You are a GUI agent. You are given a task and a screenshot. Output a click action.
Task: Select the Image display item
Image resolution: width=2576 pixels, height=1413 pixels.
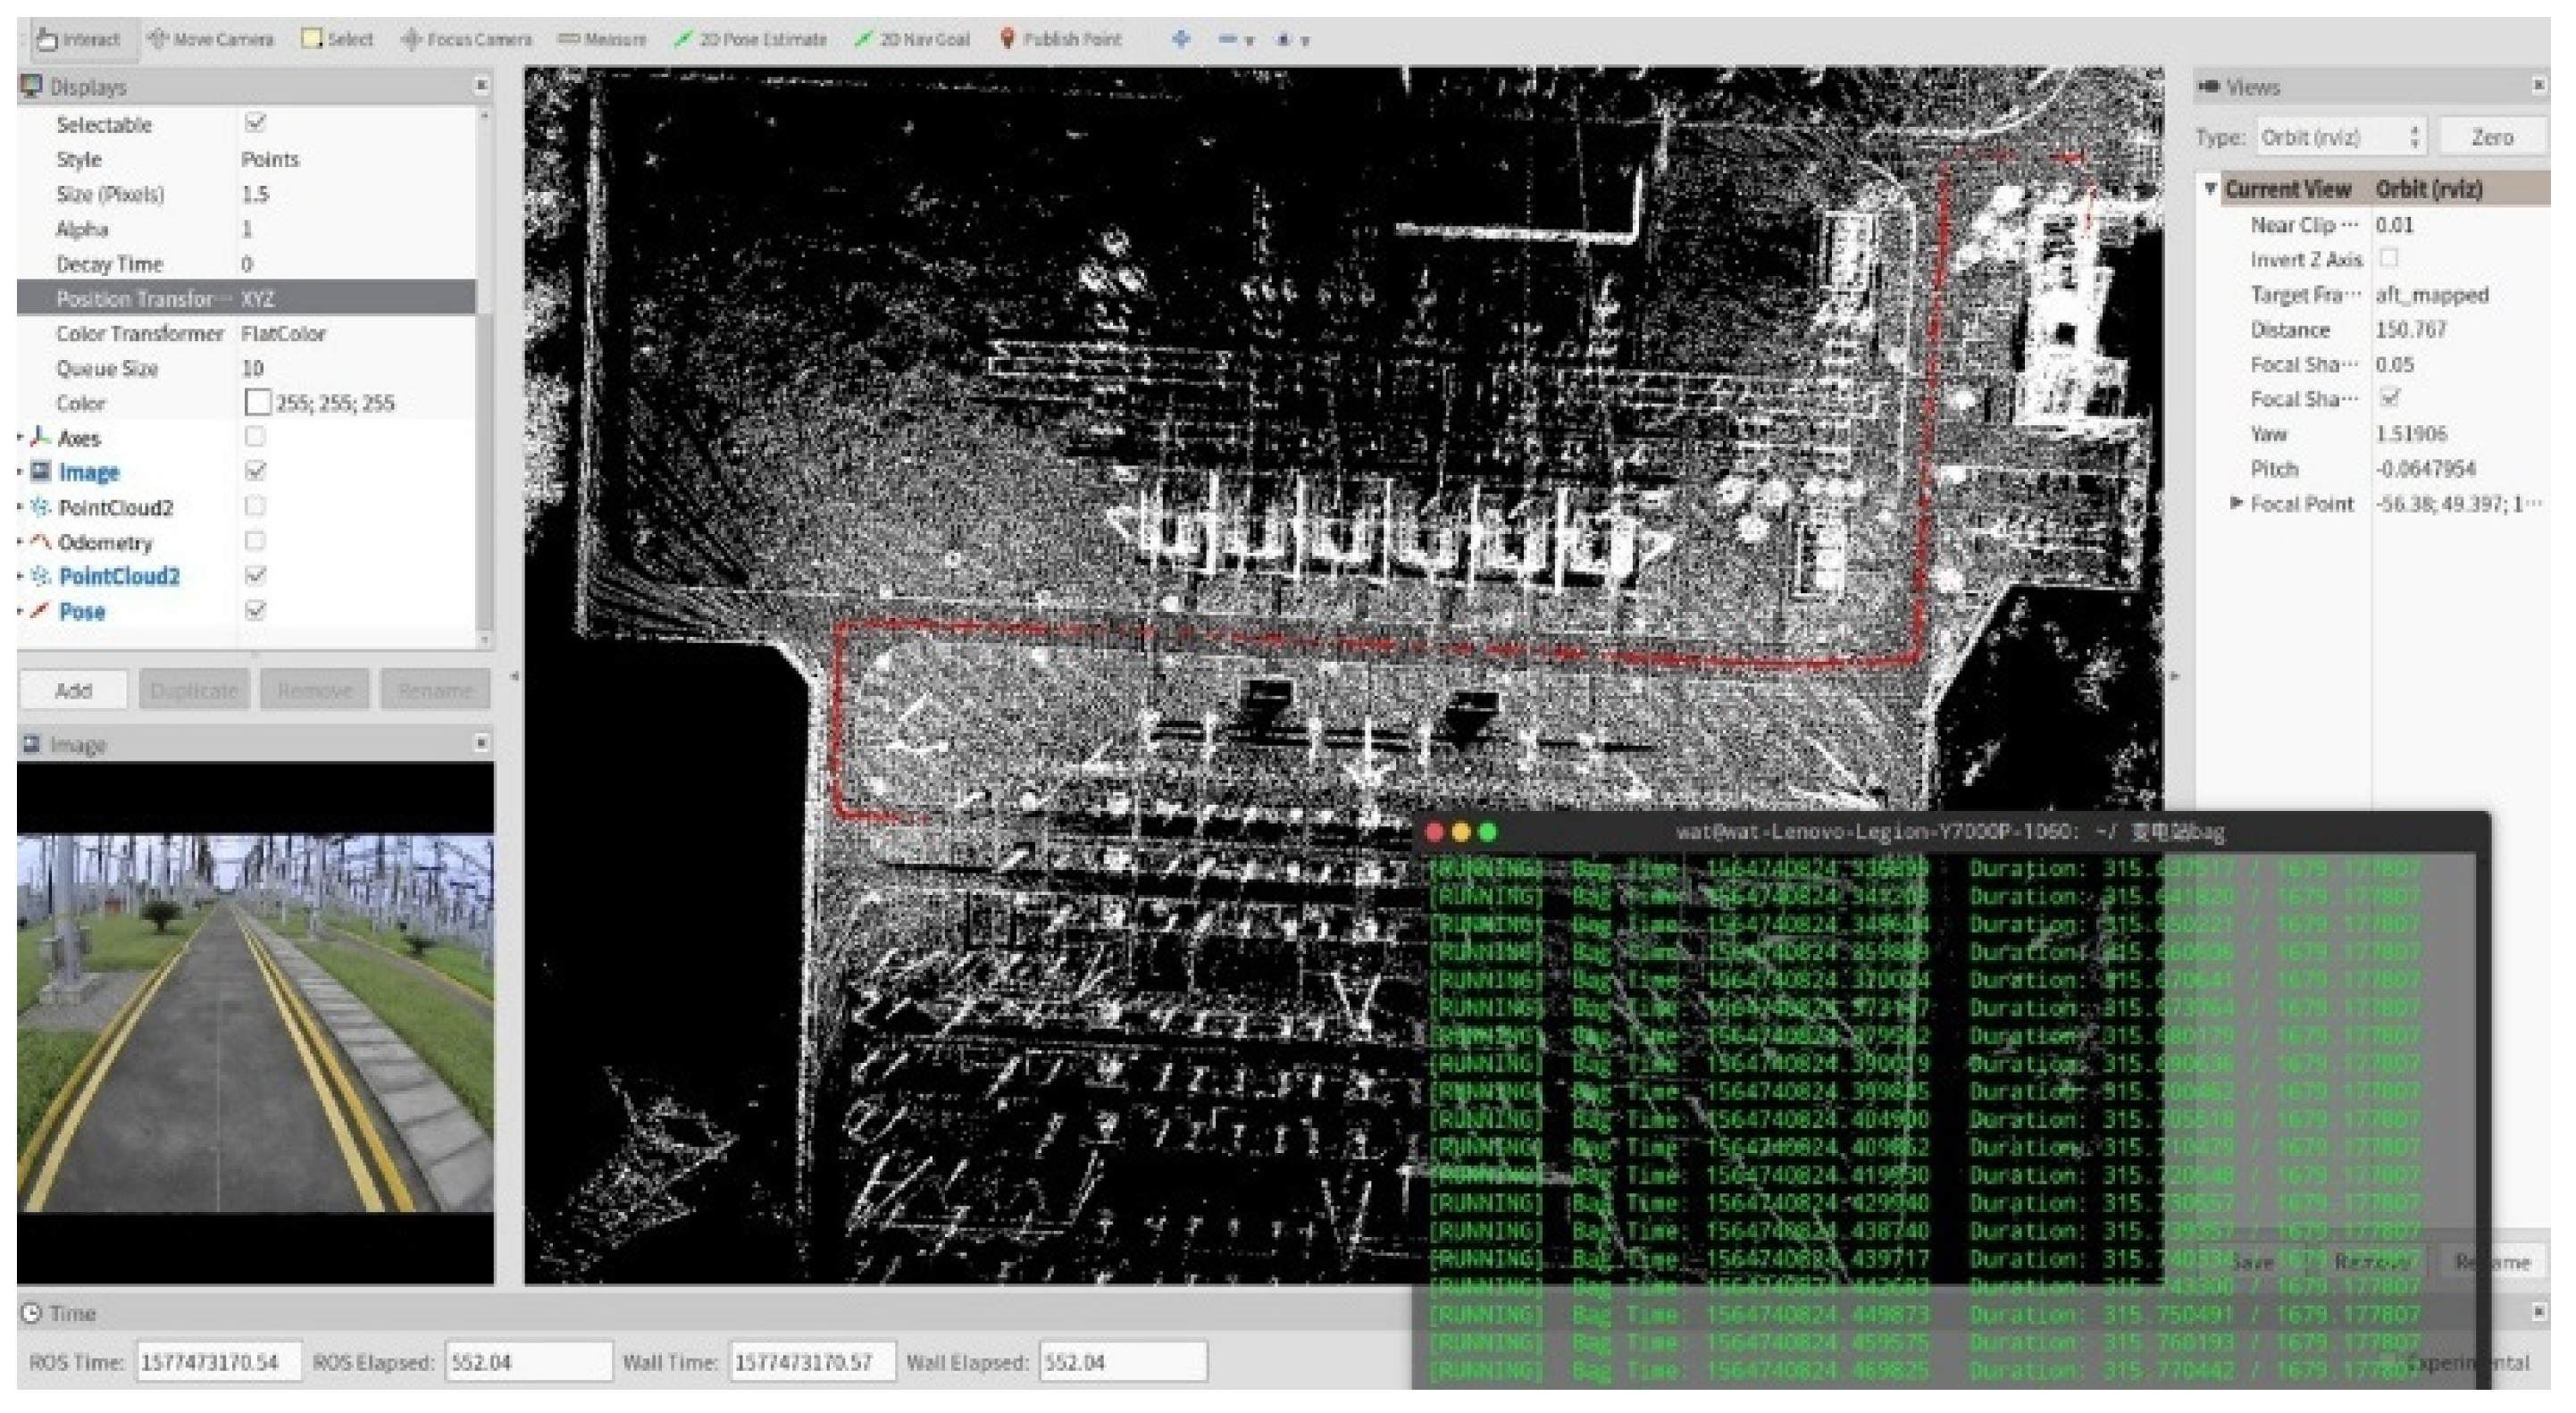88,472
